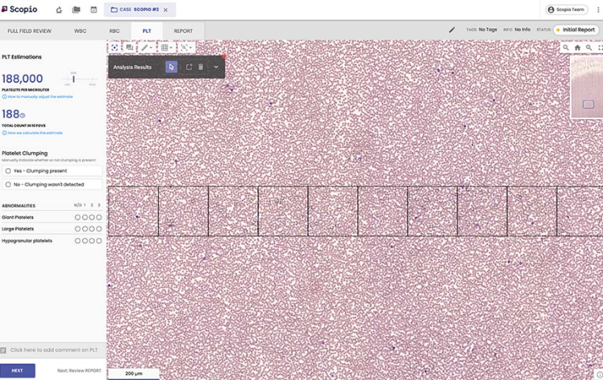Set Hypogranular platelets grade to 1

pyautogui.click(x=84, y=241)
